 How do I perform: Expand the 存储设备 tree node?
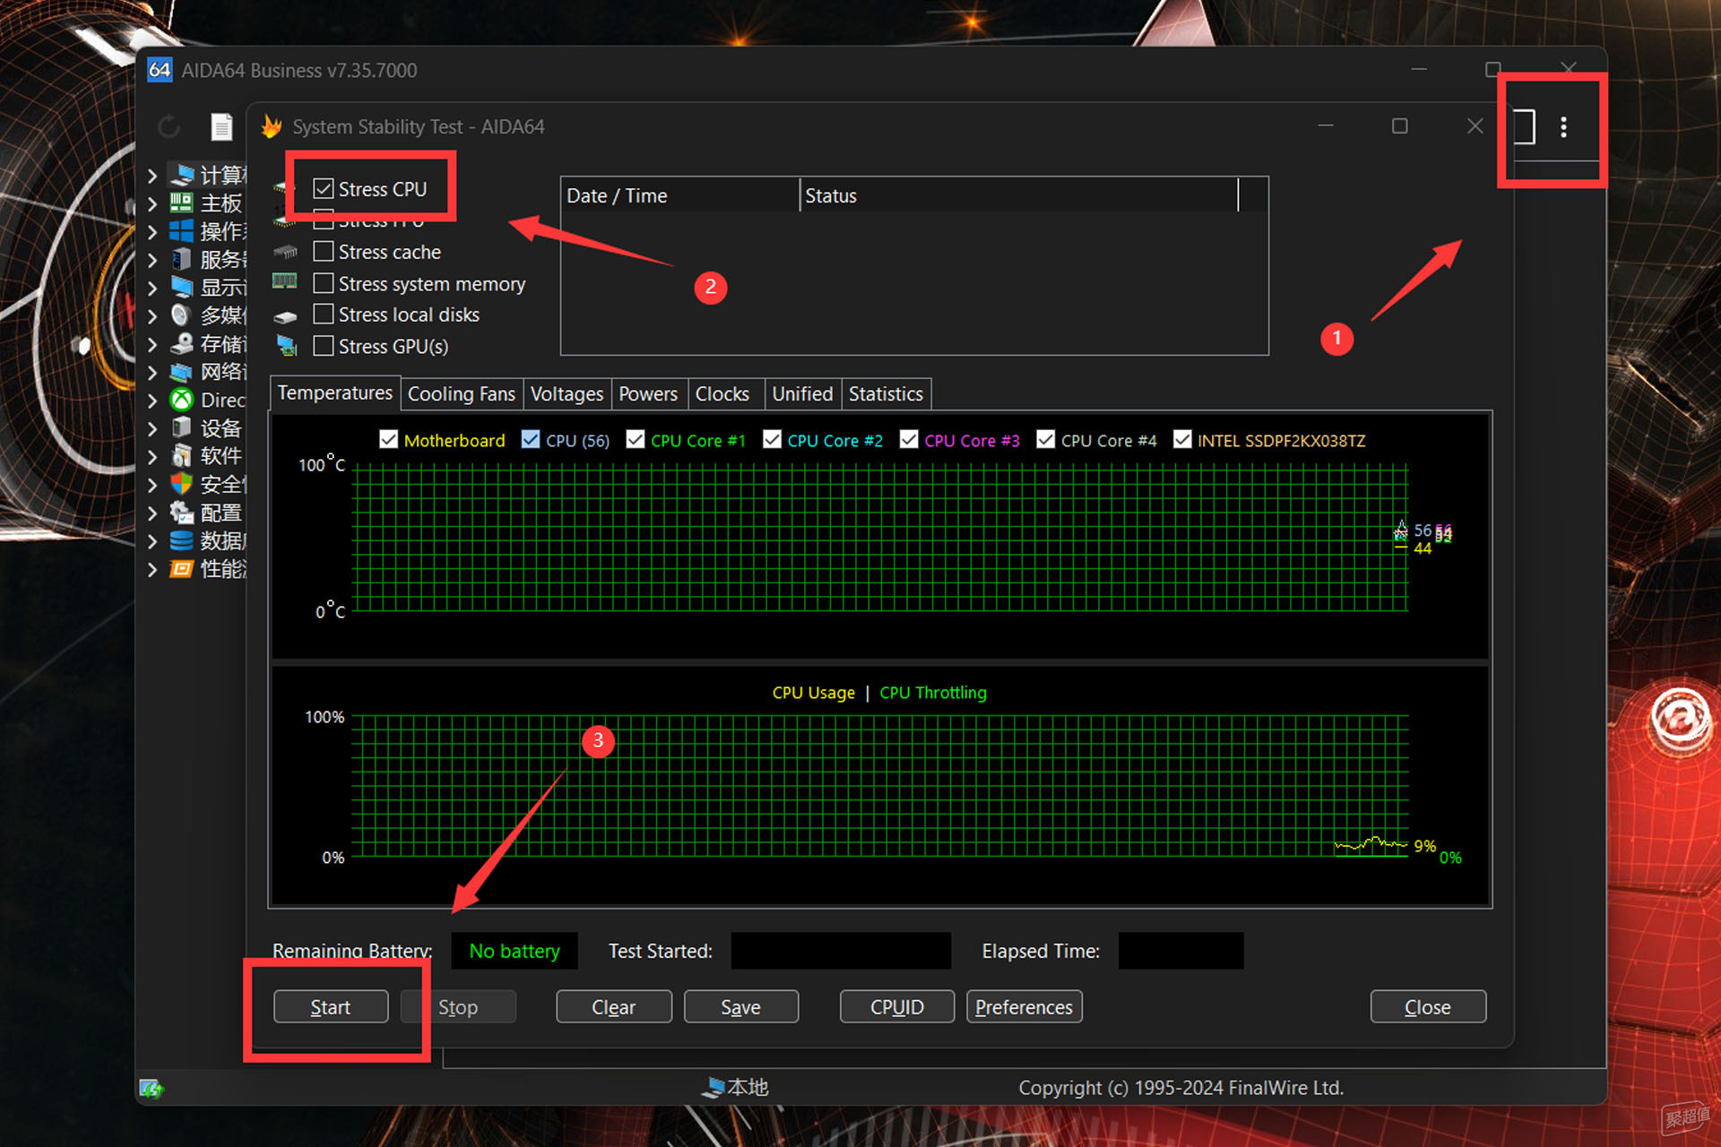152,344
